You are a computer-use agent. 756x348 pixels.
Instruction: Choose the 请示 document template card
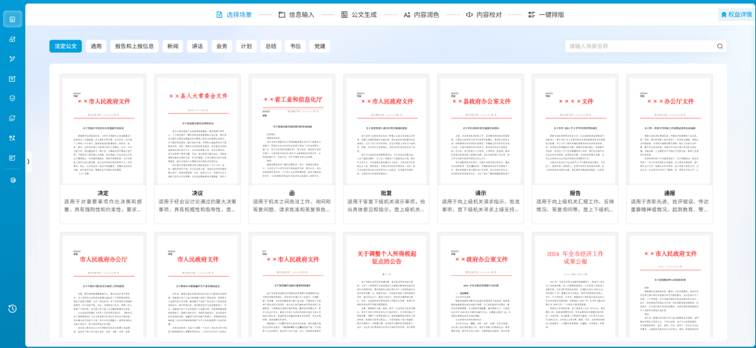tap(480, 149)
